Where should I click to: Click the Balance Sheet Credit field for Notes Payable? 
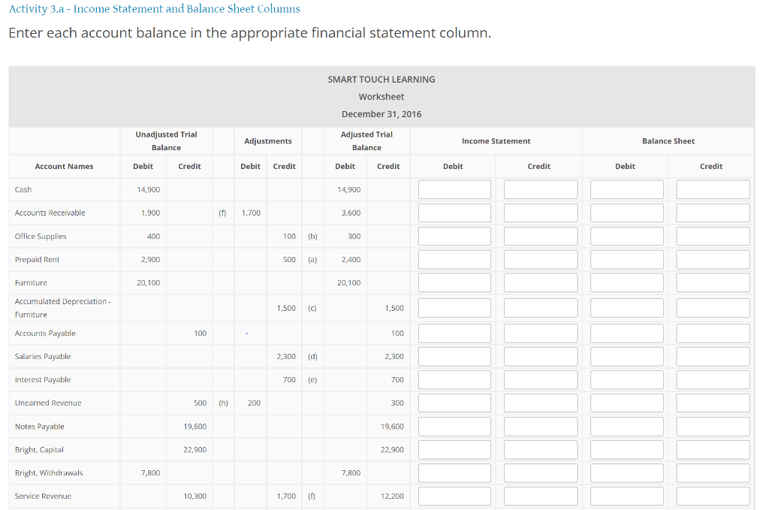click(711, 426)
